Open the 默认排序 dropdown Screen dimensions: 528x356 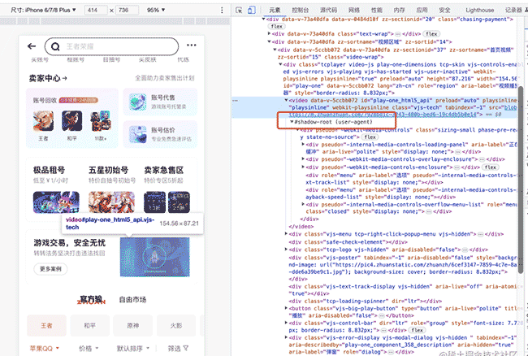[x=133, y=348]
